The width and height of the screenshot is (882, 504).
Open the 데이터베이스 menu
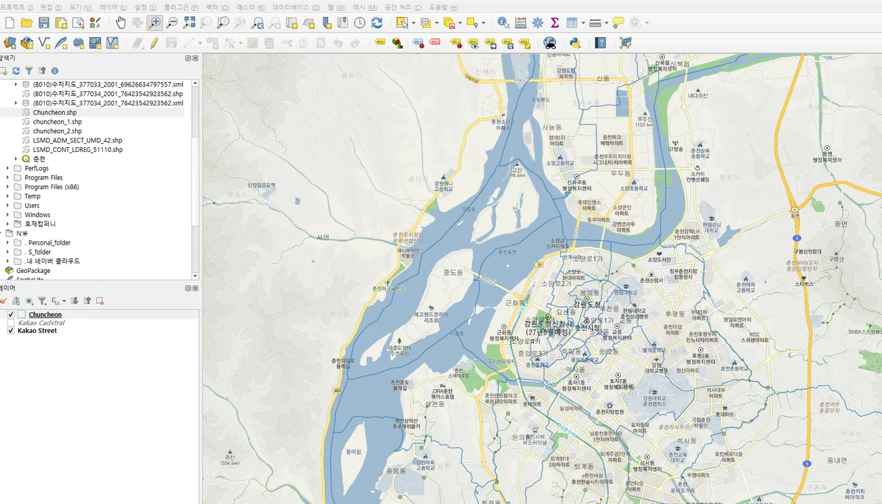[x=296, y=7]
